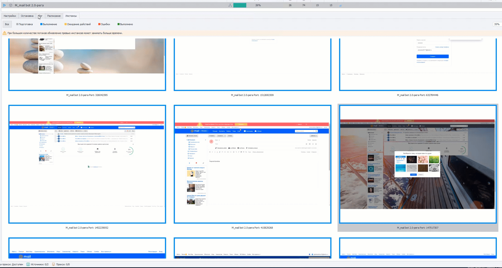Select the Инстансы tab

click(x=71, y=16)
